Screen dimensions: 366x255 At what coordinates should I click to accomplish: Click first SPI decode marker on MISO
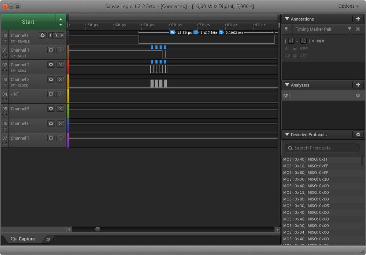tap(152, 47)
